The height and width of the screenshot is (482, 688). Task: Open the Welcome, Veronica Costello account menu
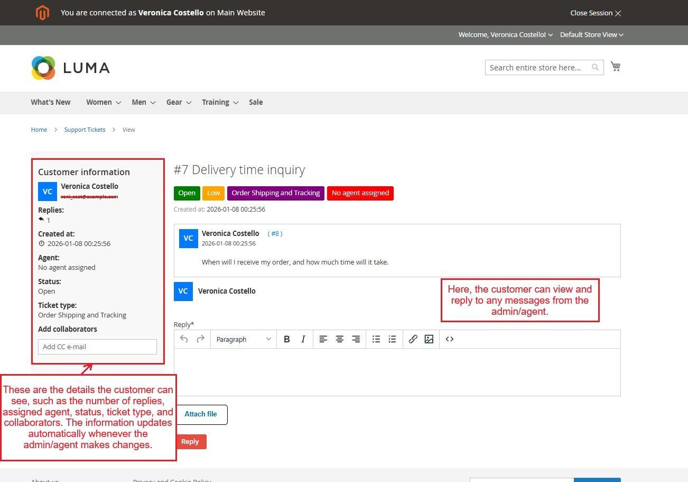(x=505, y=34)
